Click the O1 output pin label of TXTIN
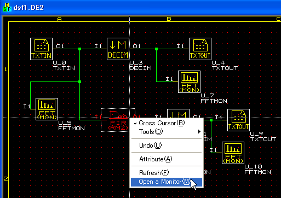Viewport: 281px width, 198px height. coord(60,46)
